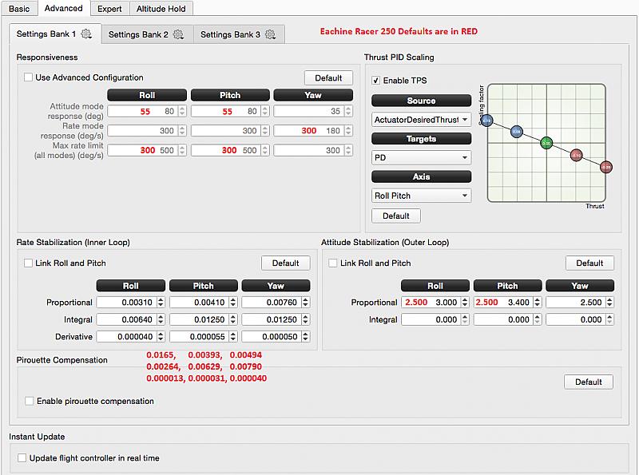Open the Targets dropdown showing PD
Viewport: 639px width, 475px height.
pos(421,158)
